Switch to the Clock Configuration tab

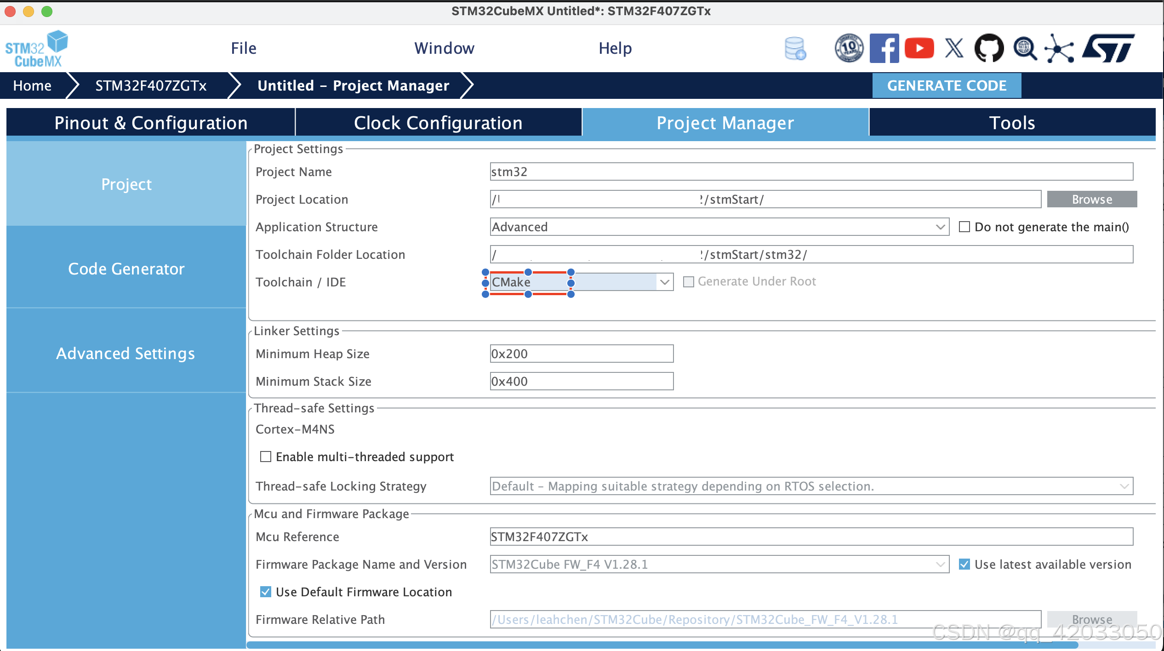tap(438, 123)
